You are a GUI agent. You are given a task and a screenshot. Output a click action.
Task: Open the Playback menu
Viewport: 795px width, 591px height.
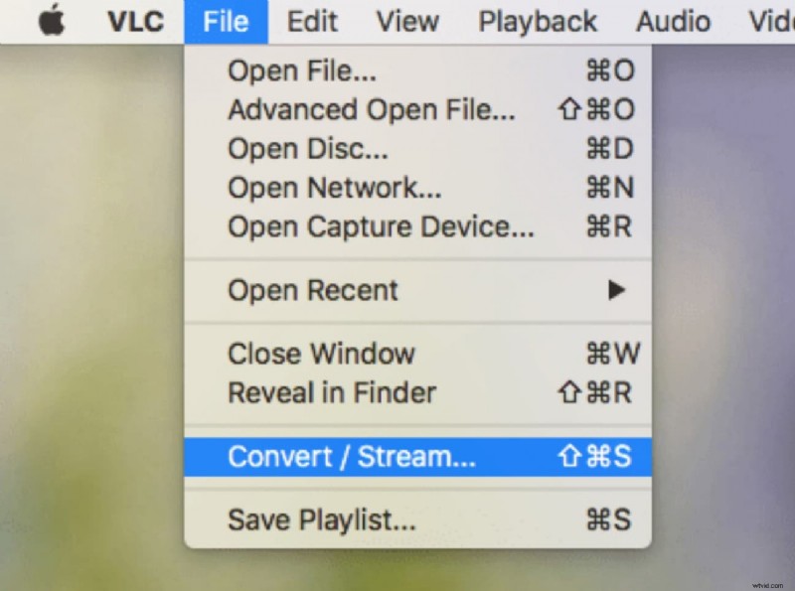pos(537,21)
